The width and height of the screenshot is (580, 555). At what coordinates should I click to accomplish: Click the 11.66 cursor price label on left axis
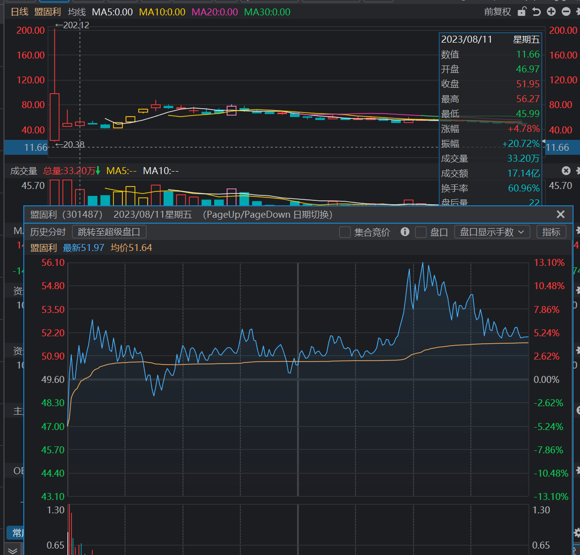(36, 148)
